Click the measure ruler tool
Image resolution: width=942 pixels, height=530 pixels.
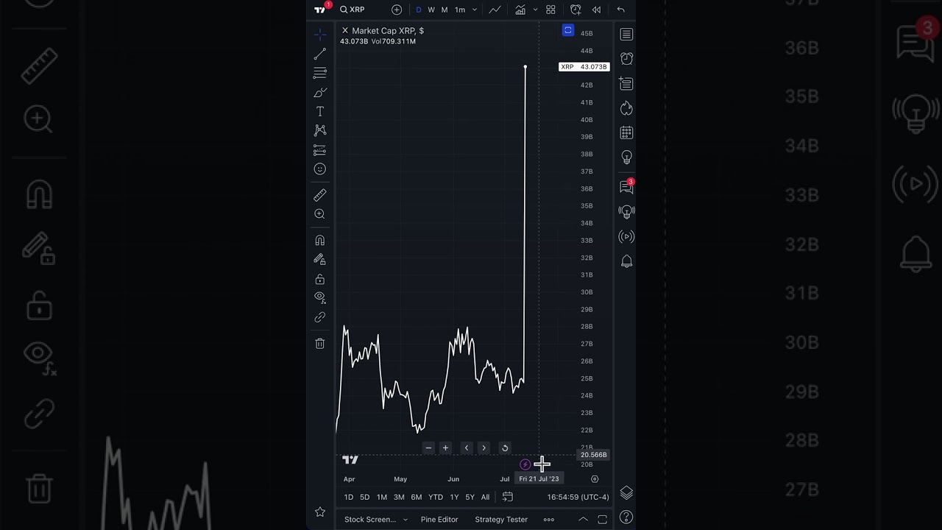click(x=320, y=195)
